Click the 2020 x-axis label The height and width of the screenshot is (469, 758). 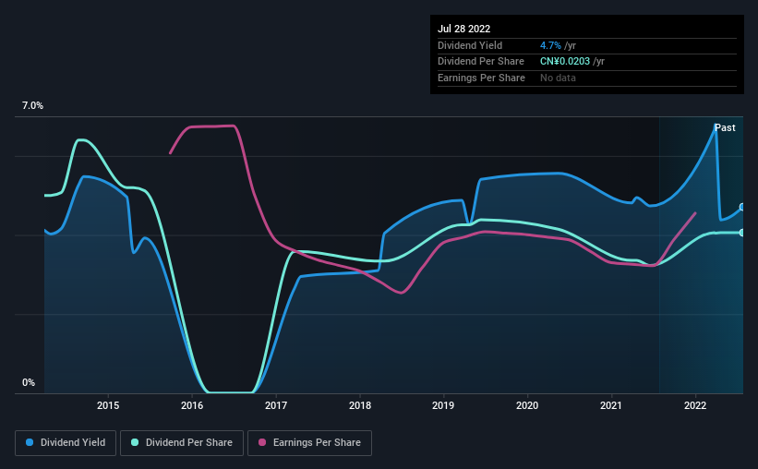pyautogui.click(x=527, y=405)
